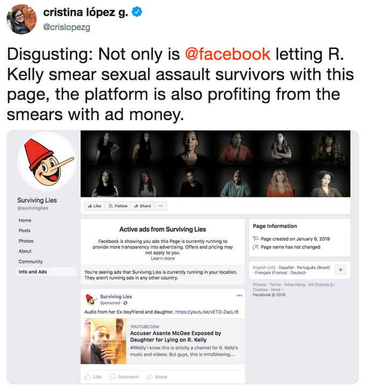366x389 pixels.
Task: Follow the Surviving Lies page
Action: click(x=118, y=206)
